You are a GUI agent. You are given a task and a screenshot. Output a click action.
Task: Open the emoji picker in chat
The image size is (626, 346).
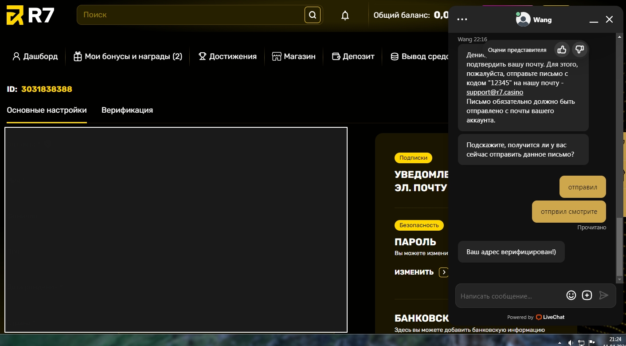pos(571,295)
